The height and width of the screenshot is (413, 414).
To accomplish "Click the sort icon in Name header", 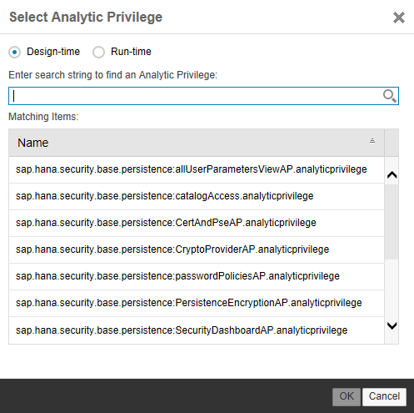I will [x=372, y=141].
